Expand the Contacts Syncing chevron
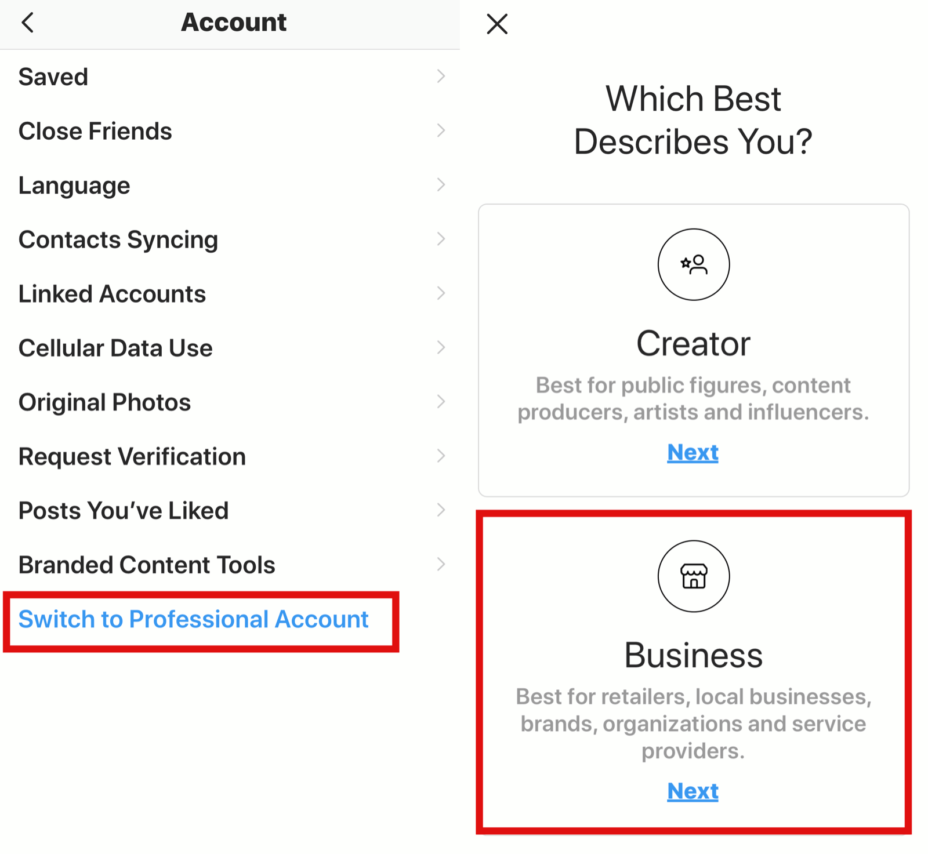The width and height of the screenshot is (928, 854). pos(441,239)
